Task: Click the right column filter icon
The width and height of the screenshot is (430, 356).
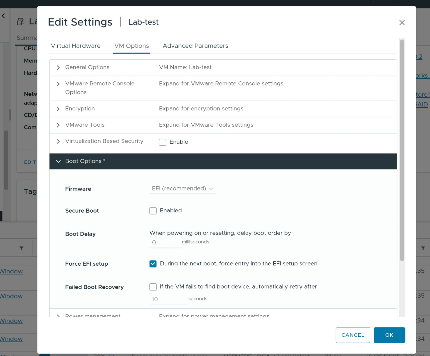Action: pyautogui.click(x=423, y=248)
